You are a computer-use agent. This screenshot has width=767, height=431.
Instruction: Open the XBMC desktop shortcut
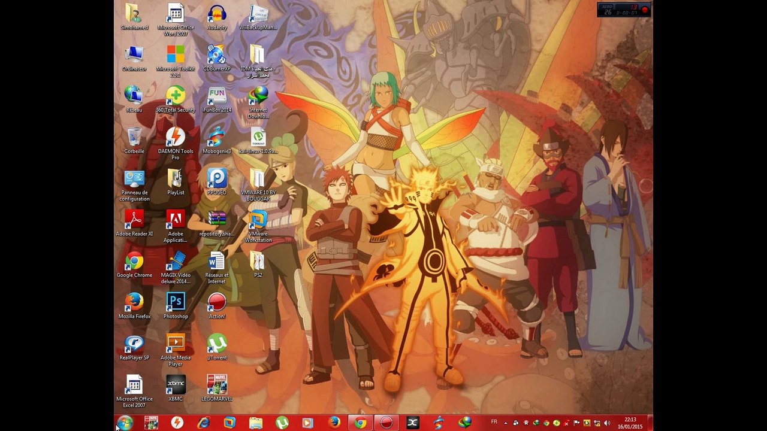[176, 388]
